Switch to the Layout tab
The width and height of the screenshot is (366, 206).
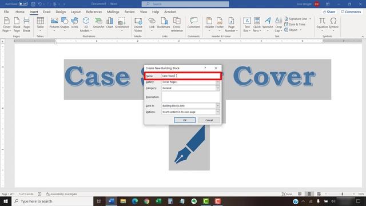pyautogui.click(x=75, y=11)
